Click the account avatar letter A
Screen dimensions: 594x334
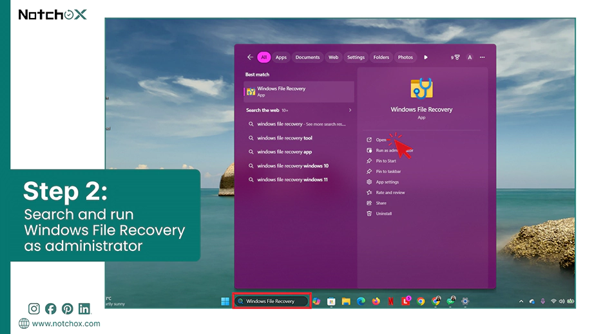[x=470, y=57]
